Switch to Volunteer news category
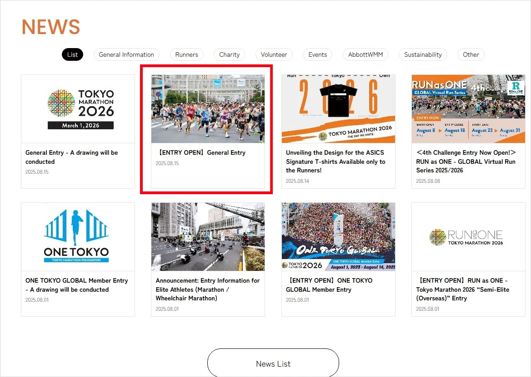Image resolution: width=531 pixels, height=377 pixels. coord(274,54)
